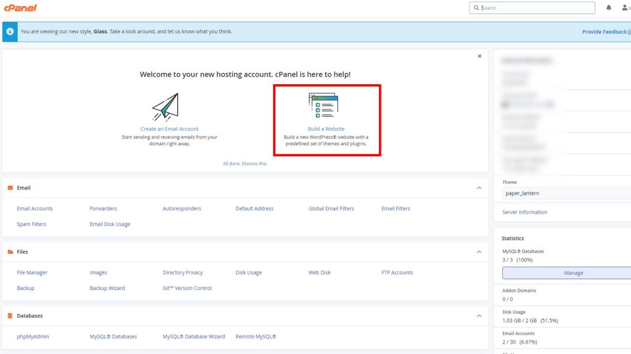
Task: Click the 1.03 GB / 2 GB disk usage value
Action: 530,321
